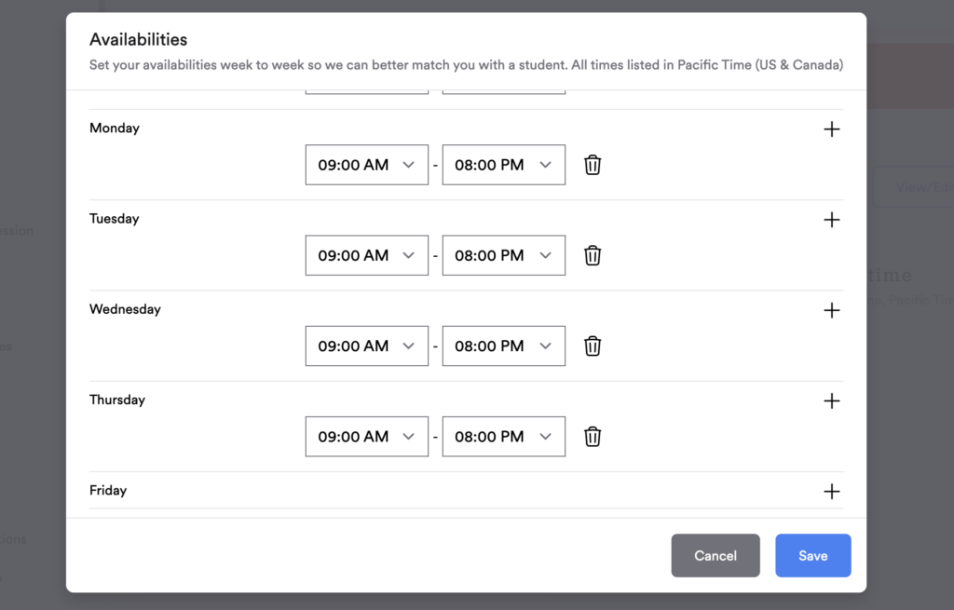Delete Tuesday's availability time slot
Image resolution: width=954 pixels, height=610 pixels.
pyautogui.click(x=593, y=255)
